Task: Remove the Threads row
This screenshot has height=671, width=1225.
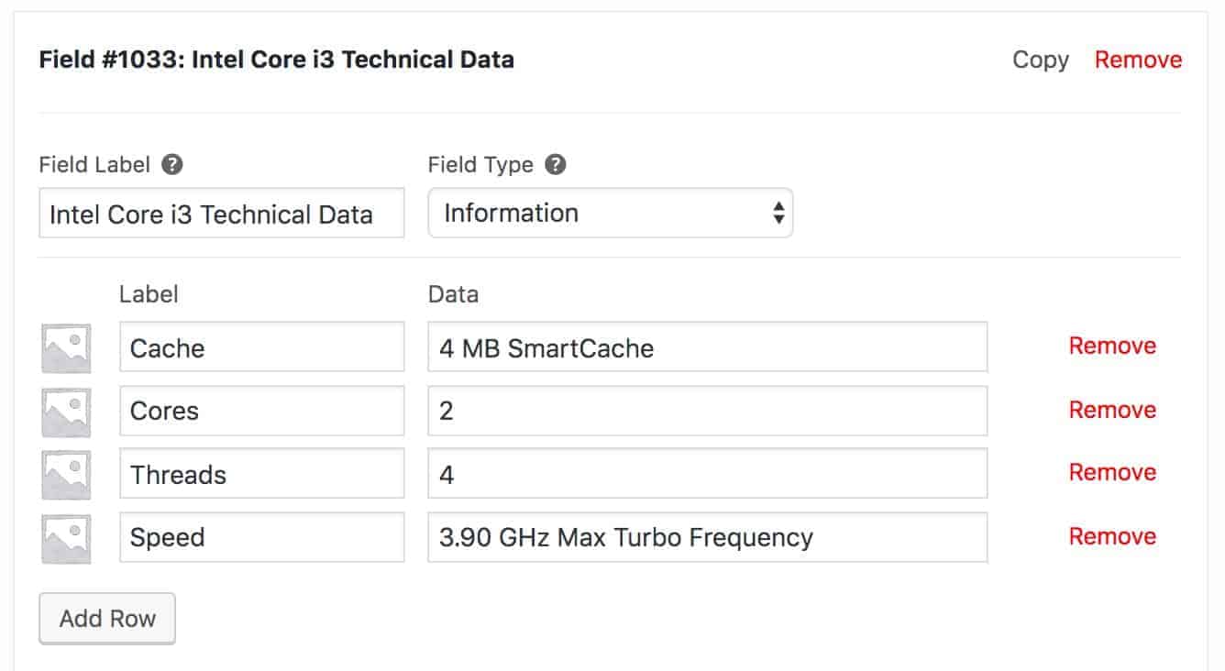Action: pos(1112,472)
